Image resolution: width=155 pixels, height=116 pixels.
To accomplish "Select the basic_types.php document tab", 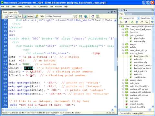I will [x=10, y=12].
